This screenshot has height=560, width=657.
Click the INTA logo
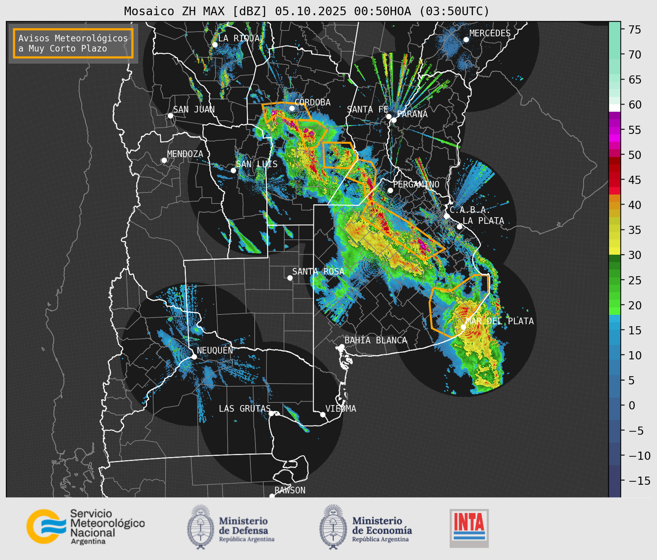coord(469,528)
